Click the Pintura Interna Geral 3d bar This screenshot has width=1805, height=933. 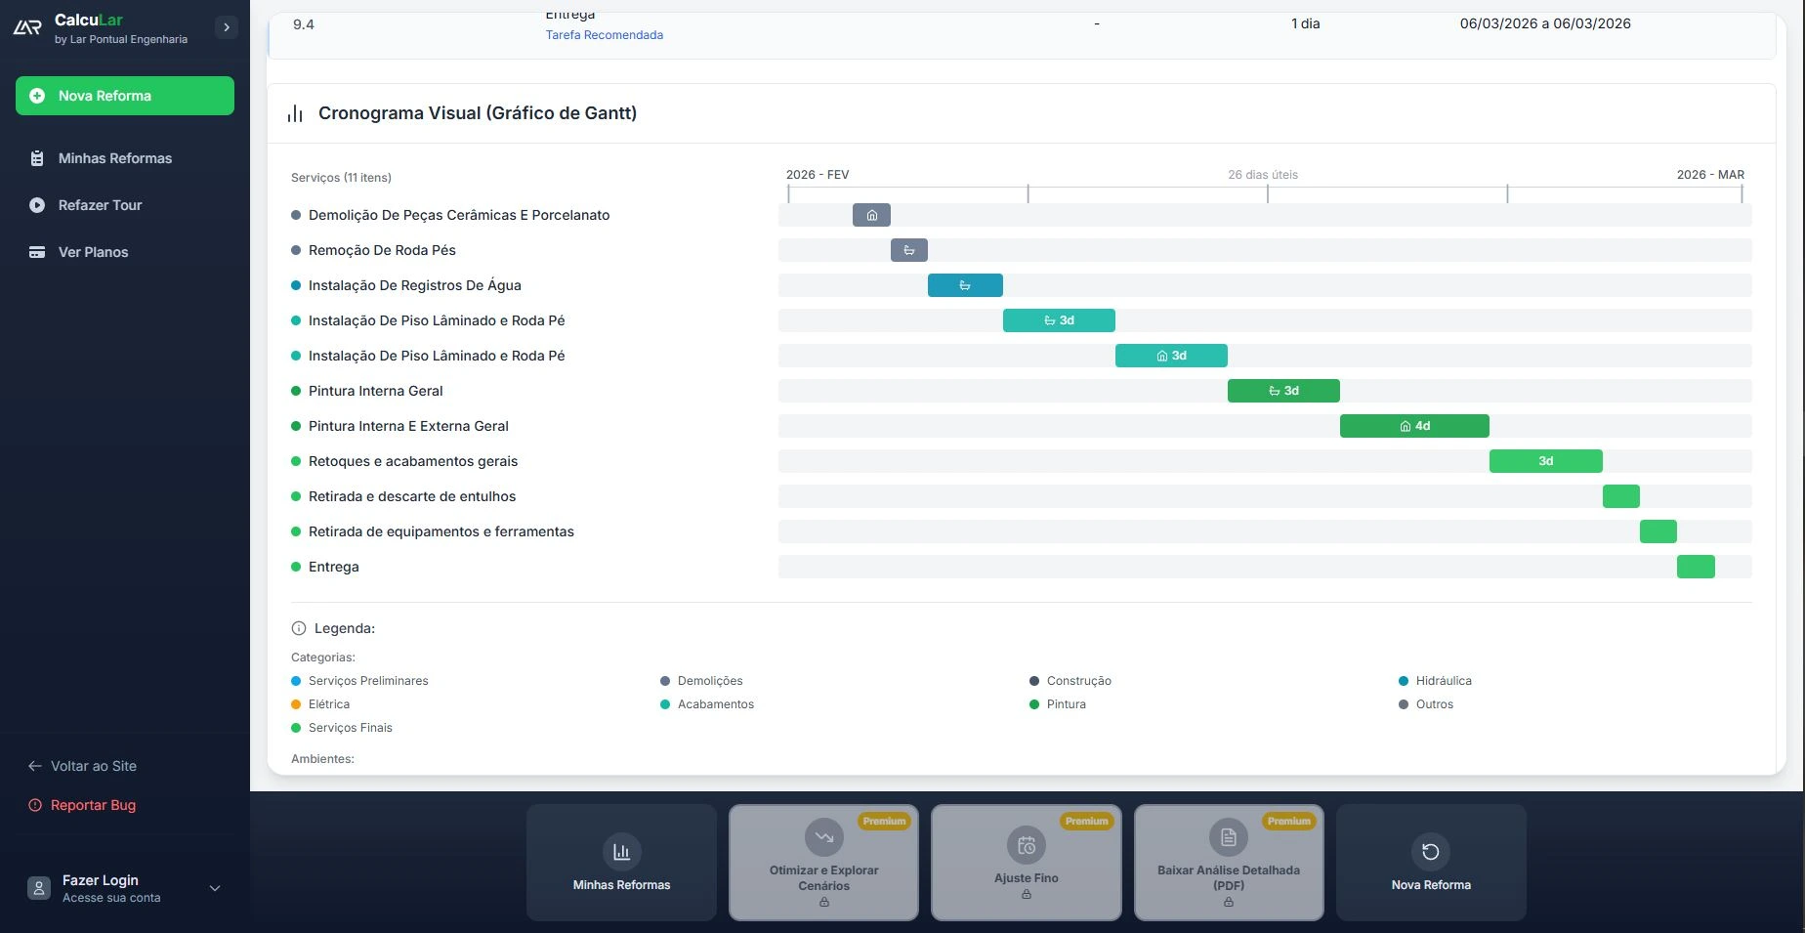(1283, 390)
